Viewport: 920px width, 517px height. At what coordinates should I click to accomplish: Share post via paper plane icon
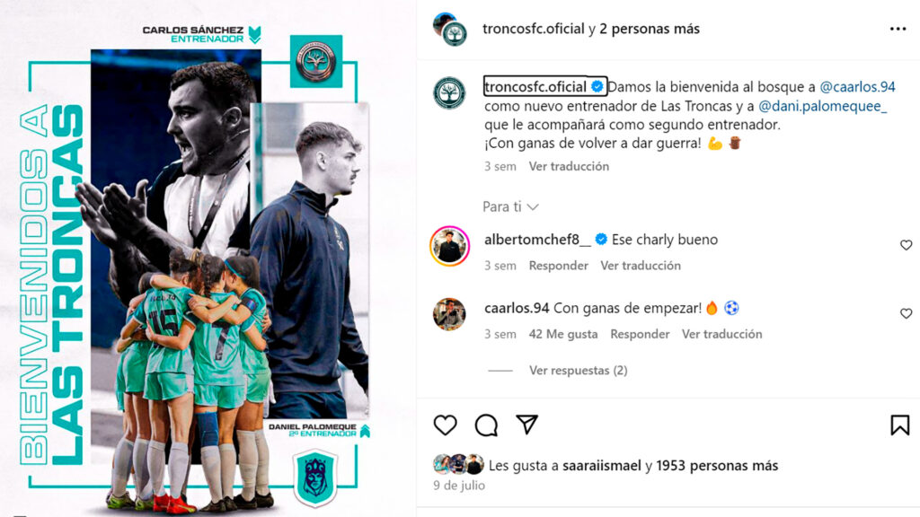point(526,425)
